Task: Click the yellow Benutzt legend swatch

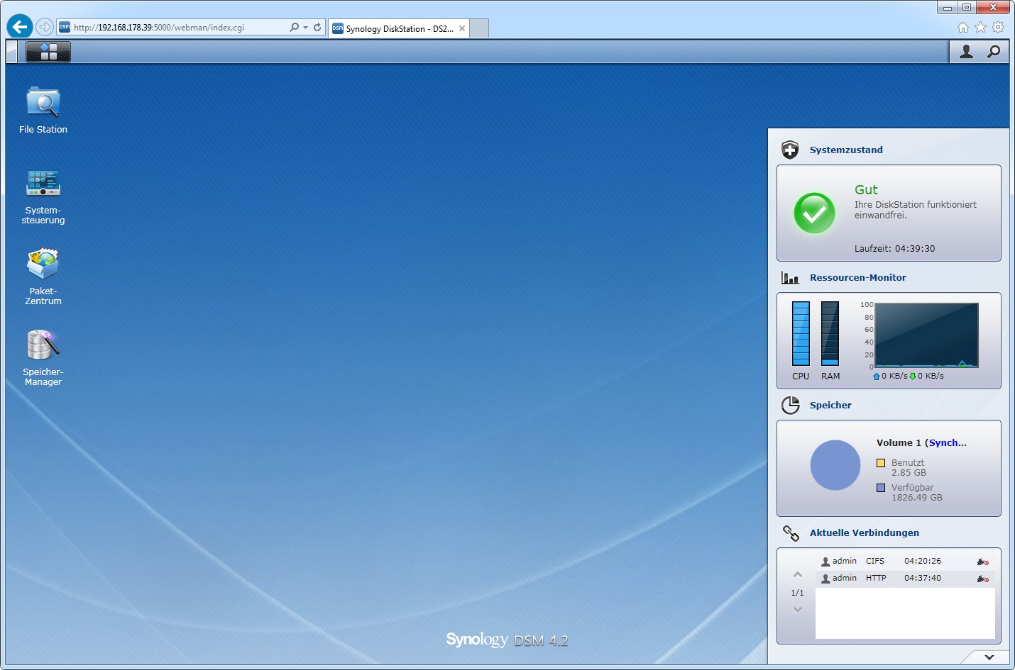Action: pyautogui.click(x=881, y=463)
